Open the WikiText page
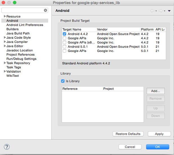 (13, 76)
